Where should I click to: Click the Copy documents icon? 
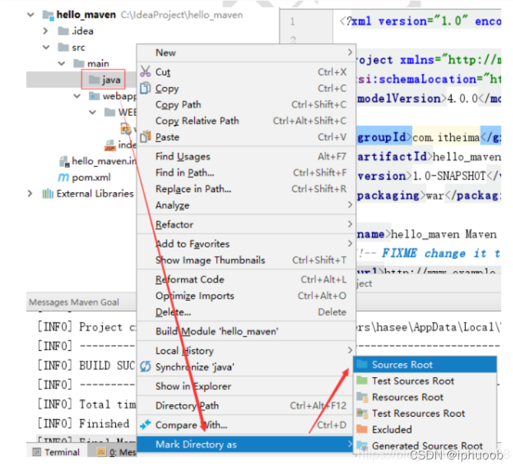coord(146,88)
